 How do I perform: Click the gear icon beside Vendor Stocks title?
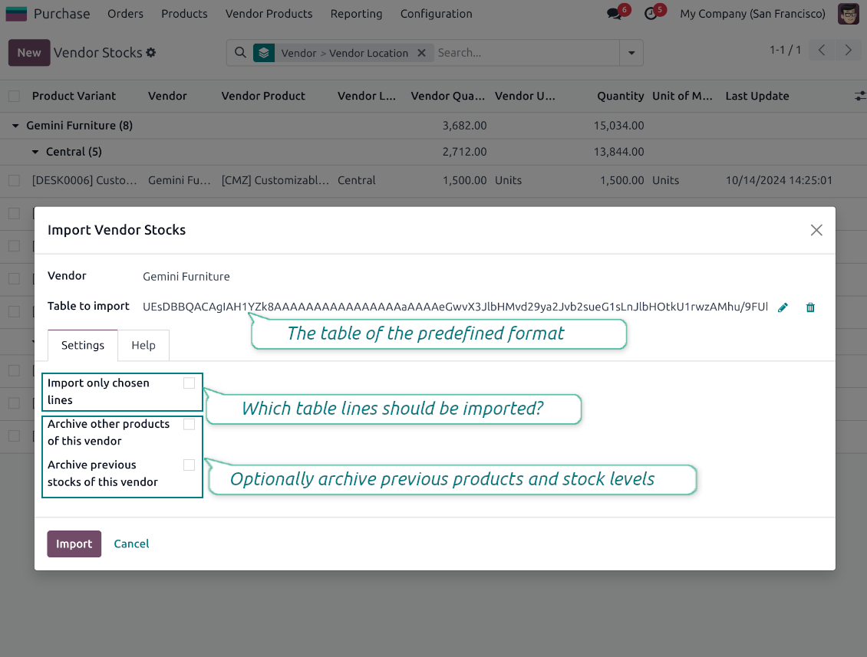150,52
